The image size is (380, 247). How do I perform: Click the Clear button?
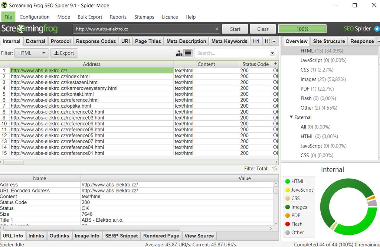click(263, 29)
